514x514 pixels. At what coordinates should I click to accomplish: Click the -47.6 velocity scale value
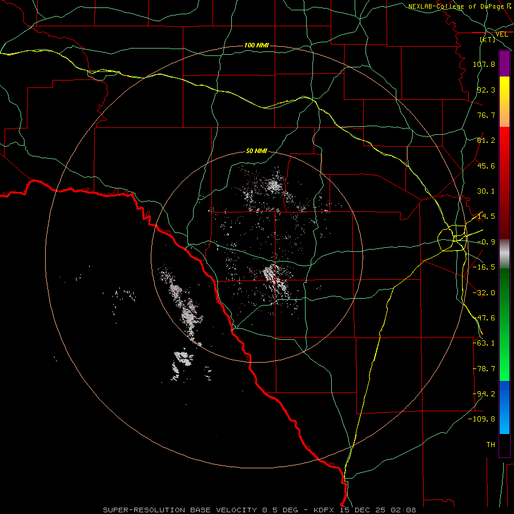tap(484, 318)
